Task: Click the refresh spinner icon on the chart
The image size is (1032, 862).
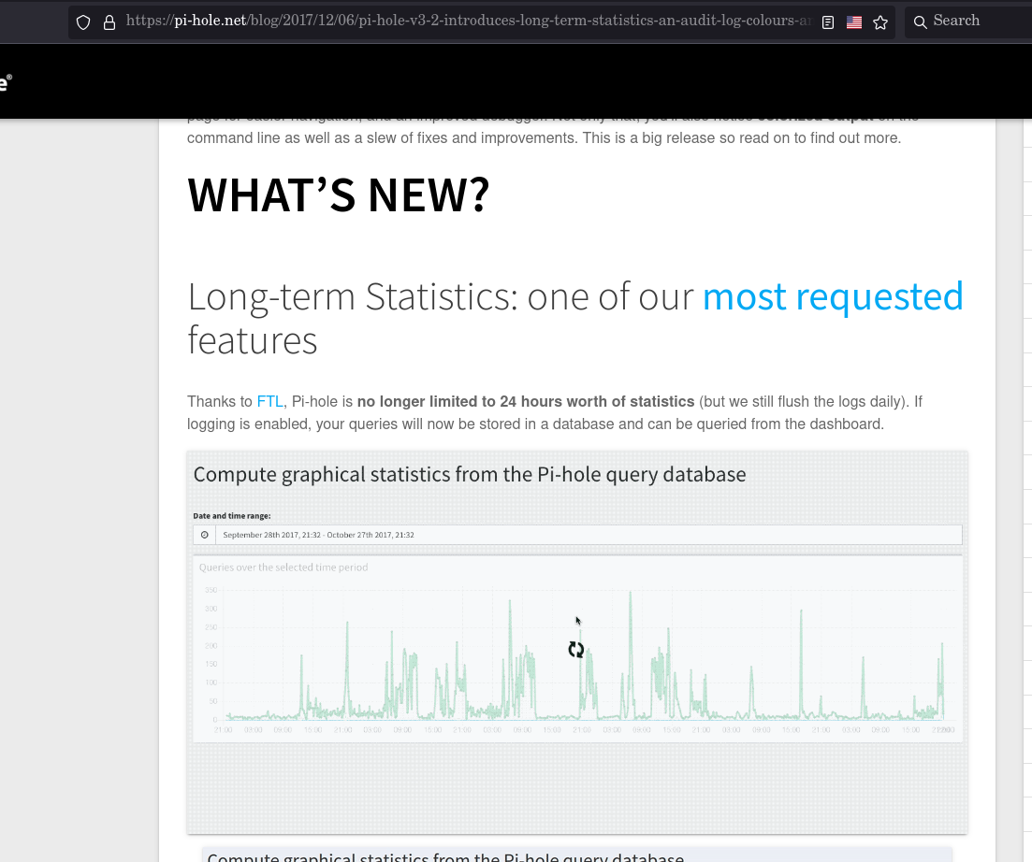Action: 576,649
